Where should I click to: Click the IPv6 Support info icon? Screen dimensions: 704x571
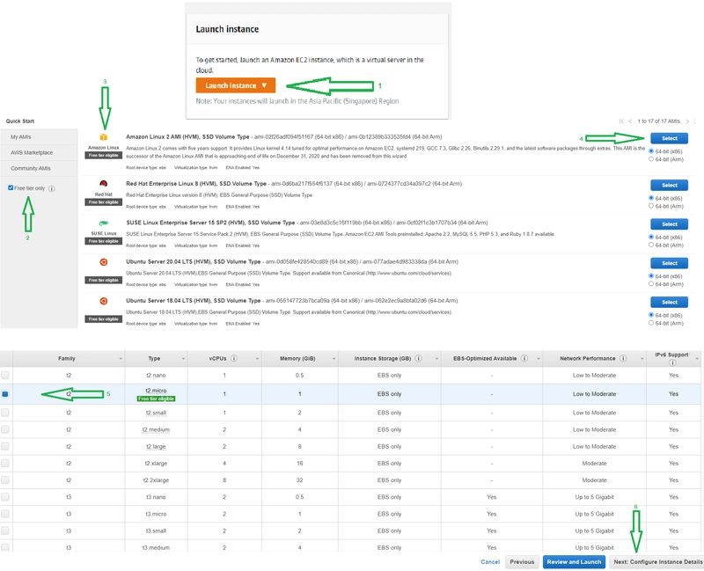pos(672,362)
